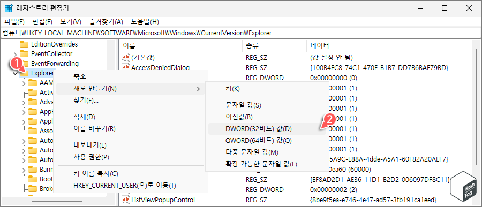Viewport: 482px width, 207px height.
Task: Open the 도움말(H) menu
Action: tap(145, 22)
